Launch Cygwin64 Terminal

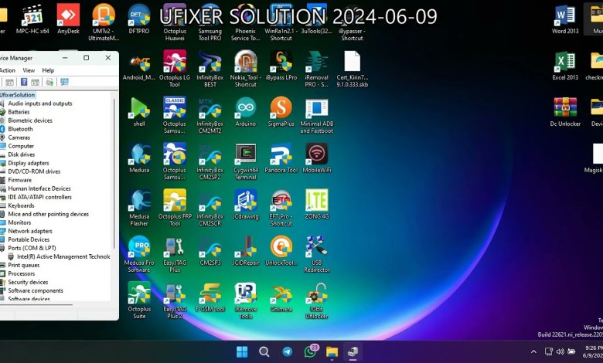tap(245, 161)
